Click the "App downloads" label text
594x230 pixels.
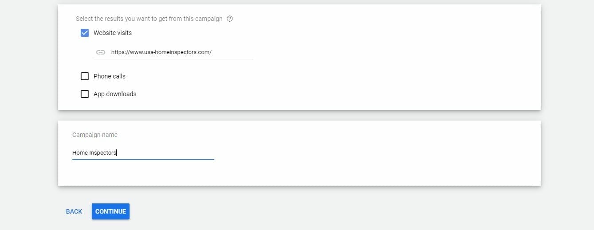coord(115,94)
